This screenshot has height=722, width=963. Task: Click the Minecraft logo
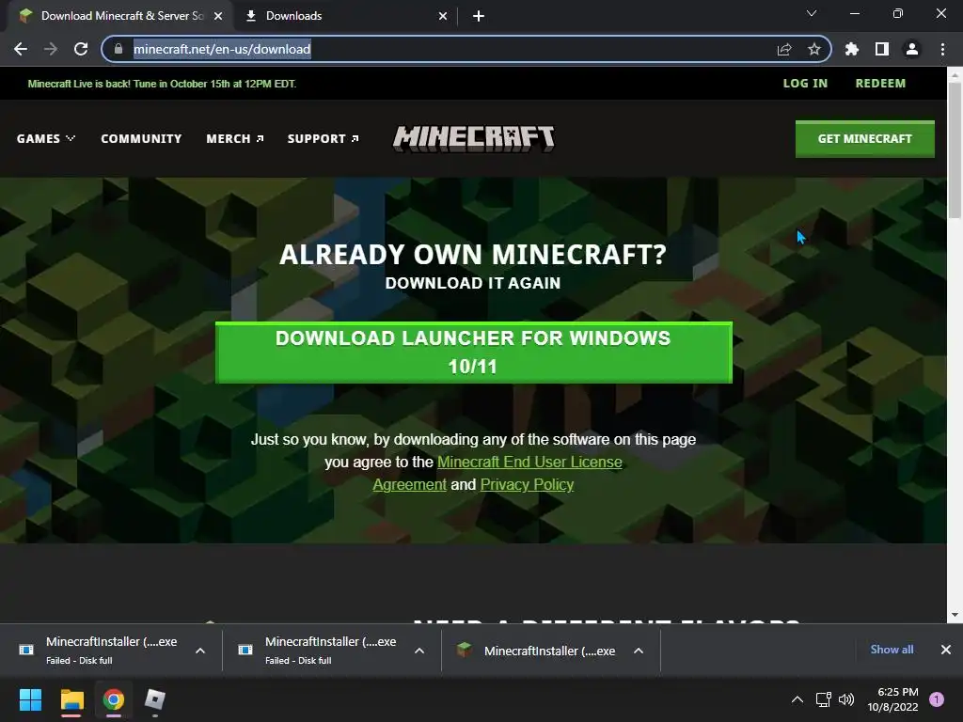[x=474, y=139]
